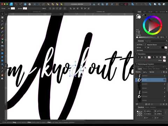Open the Paragraph tab next to Character
This screenshot has height=126, width=168.
click(x=148, y=41)
